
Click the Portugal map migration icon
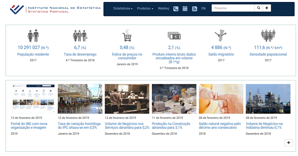(221, 36)
